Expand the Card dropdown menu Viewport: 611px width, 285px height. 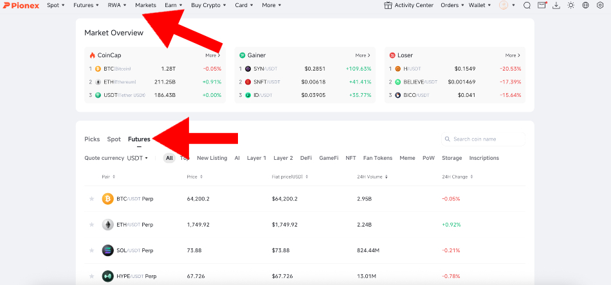(x=244, y=5)
